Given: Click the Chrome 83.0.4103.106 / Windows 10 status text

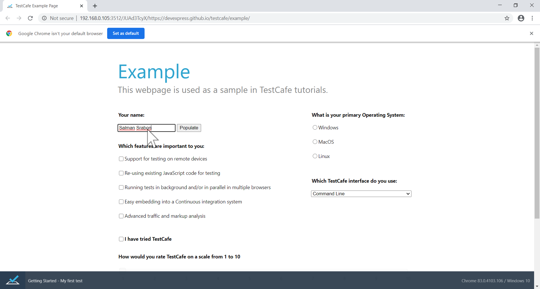Looking at the screenshot, I should (x=496, y=281).
